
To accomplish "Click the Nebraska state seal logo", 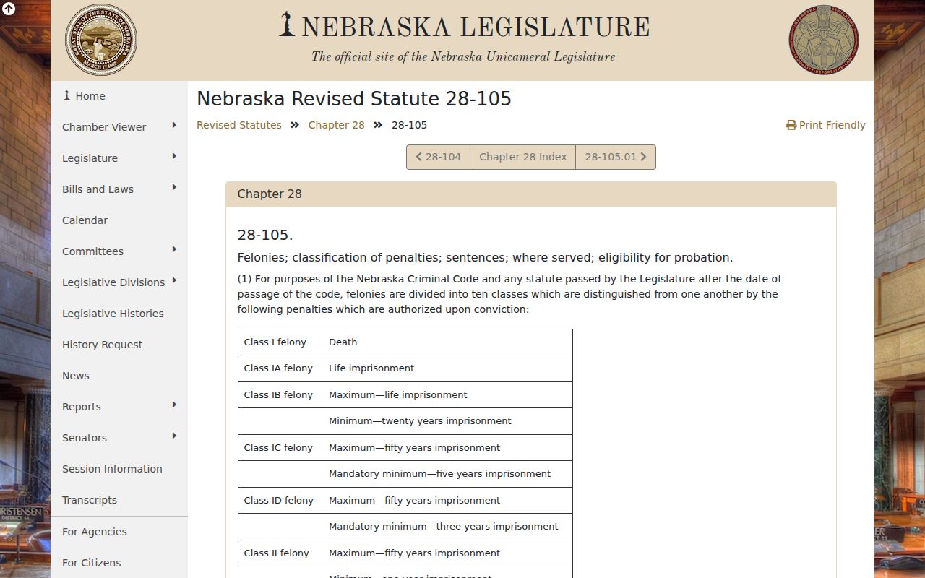I will [x=101, y=40].
